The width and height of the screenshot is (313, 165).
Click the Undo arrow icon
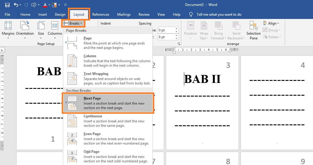coord(16,5)
